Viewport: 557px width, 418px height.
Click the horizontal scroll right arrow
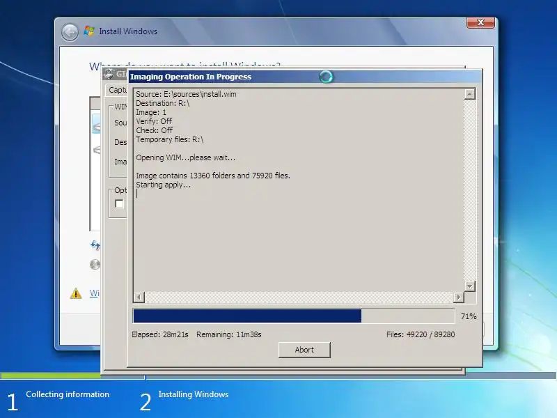[459, 297]
